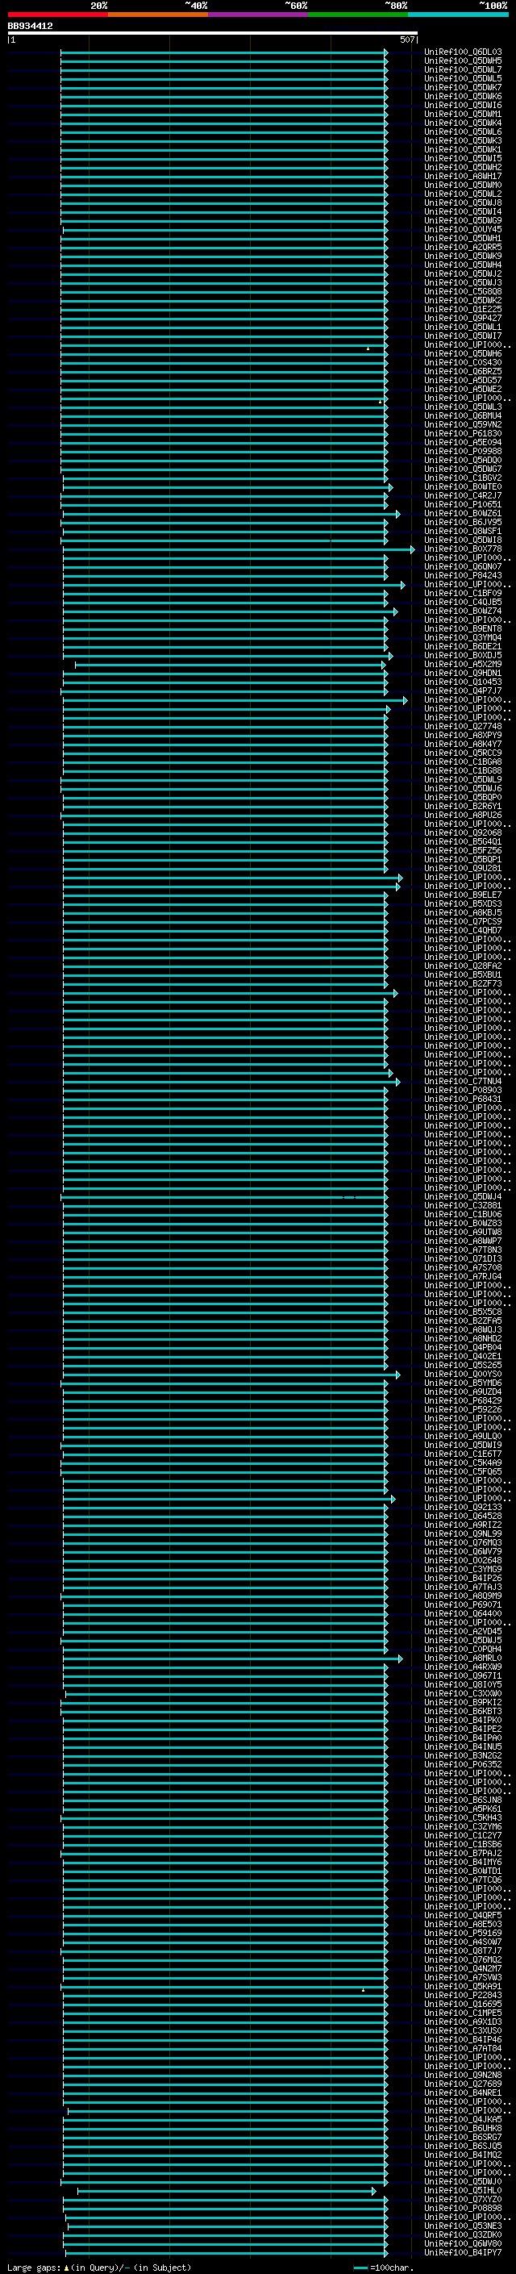Click hit label UniRef100_B6KBT3
516x2274 pixels.
[x=463, y=1712]
